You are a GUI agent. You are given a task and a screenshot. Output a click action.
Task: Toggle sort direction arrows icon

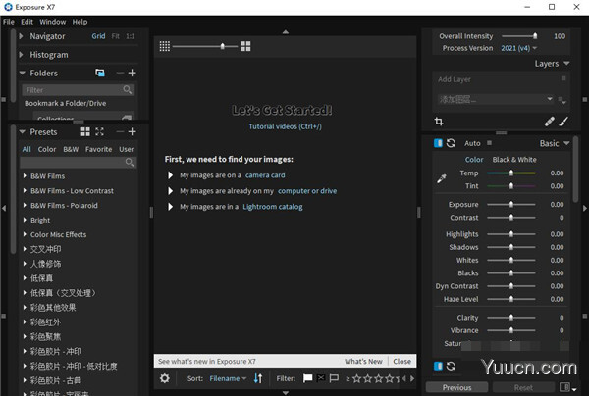(x=258, y=378)
